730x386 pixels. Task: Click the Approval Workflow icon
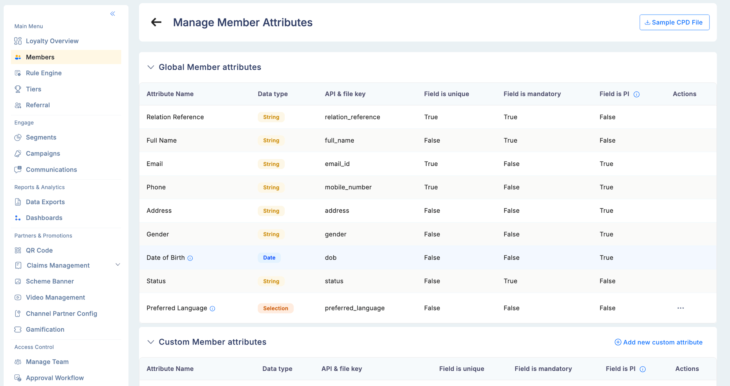(x=18, y=378)
